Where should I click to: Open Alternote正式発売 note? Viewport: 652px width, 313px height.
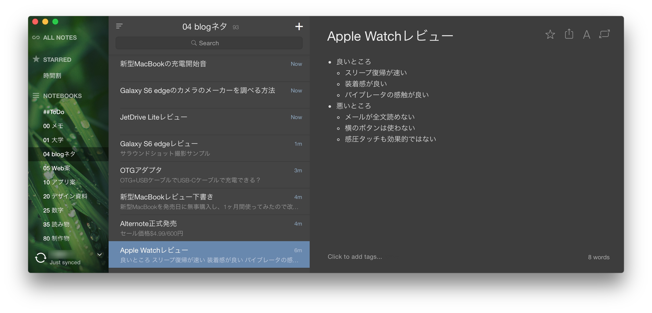click(209, 228)
